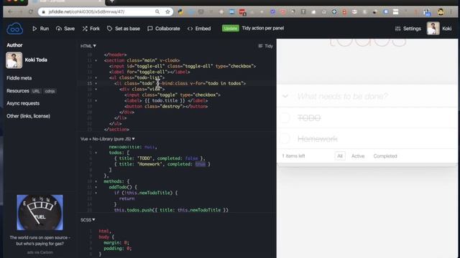460x258 pixels.
Task: Select the Completed filter
Action: tap(385, 156)
